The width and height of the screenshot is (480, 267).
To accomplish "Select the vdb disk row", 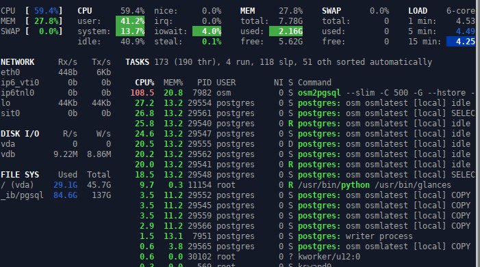I will point(55,154).
